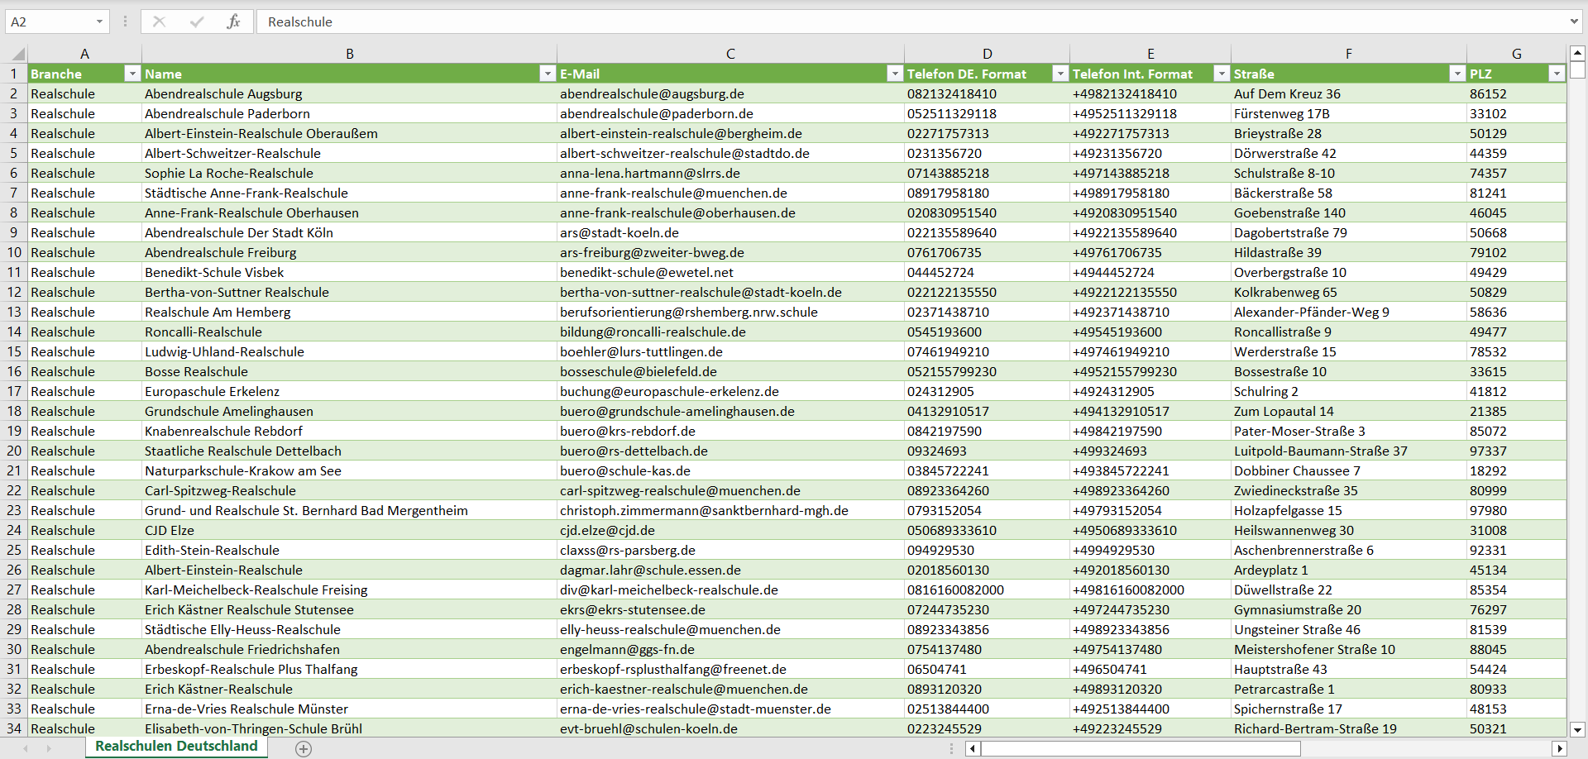This screenshot has width=1588, height=759.
Task: Click the vertical scrollbar up arrow
Action: point(1577,53)
